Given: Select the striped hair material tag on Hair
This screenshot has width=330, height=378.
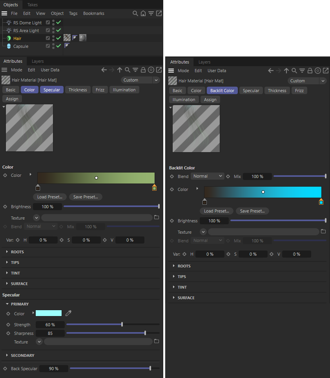Looking at the screenshot, I should coord(67,38).
